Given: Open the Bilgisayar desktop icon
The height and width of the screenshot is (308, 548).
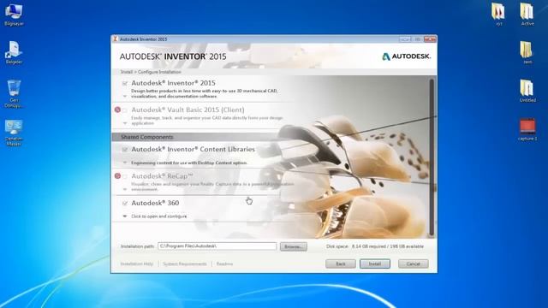Looking at the screenshot, I should (14, 15).
